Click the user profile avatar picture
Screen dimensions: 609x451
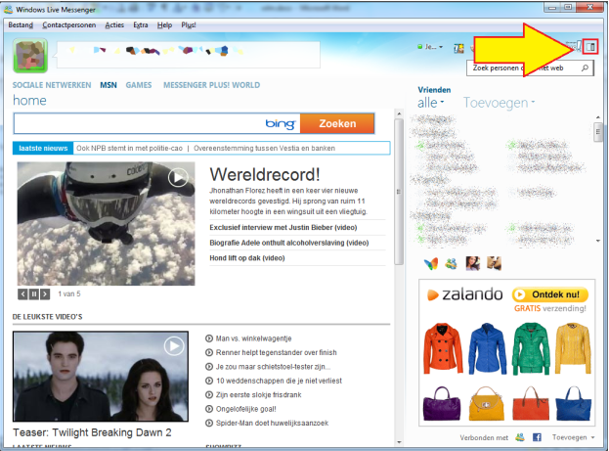(30, 56)
